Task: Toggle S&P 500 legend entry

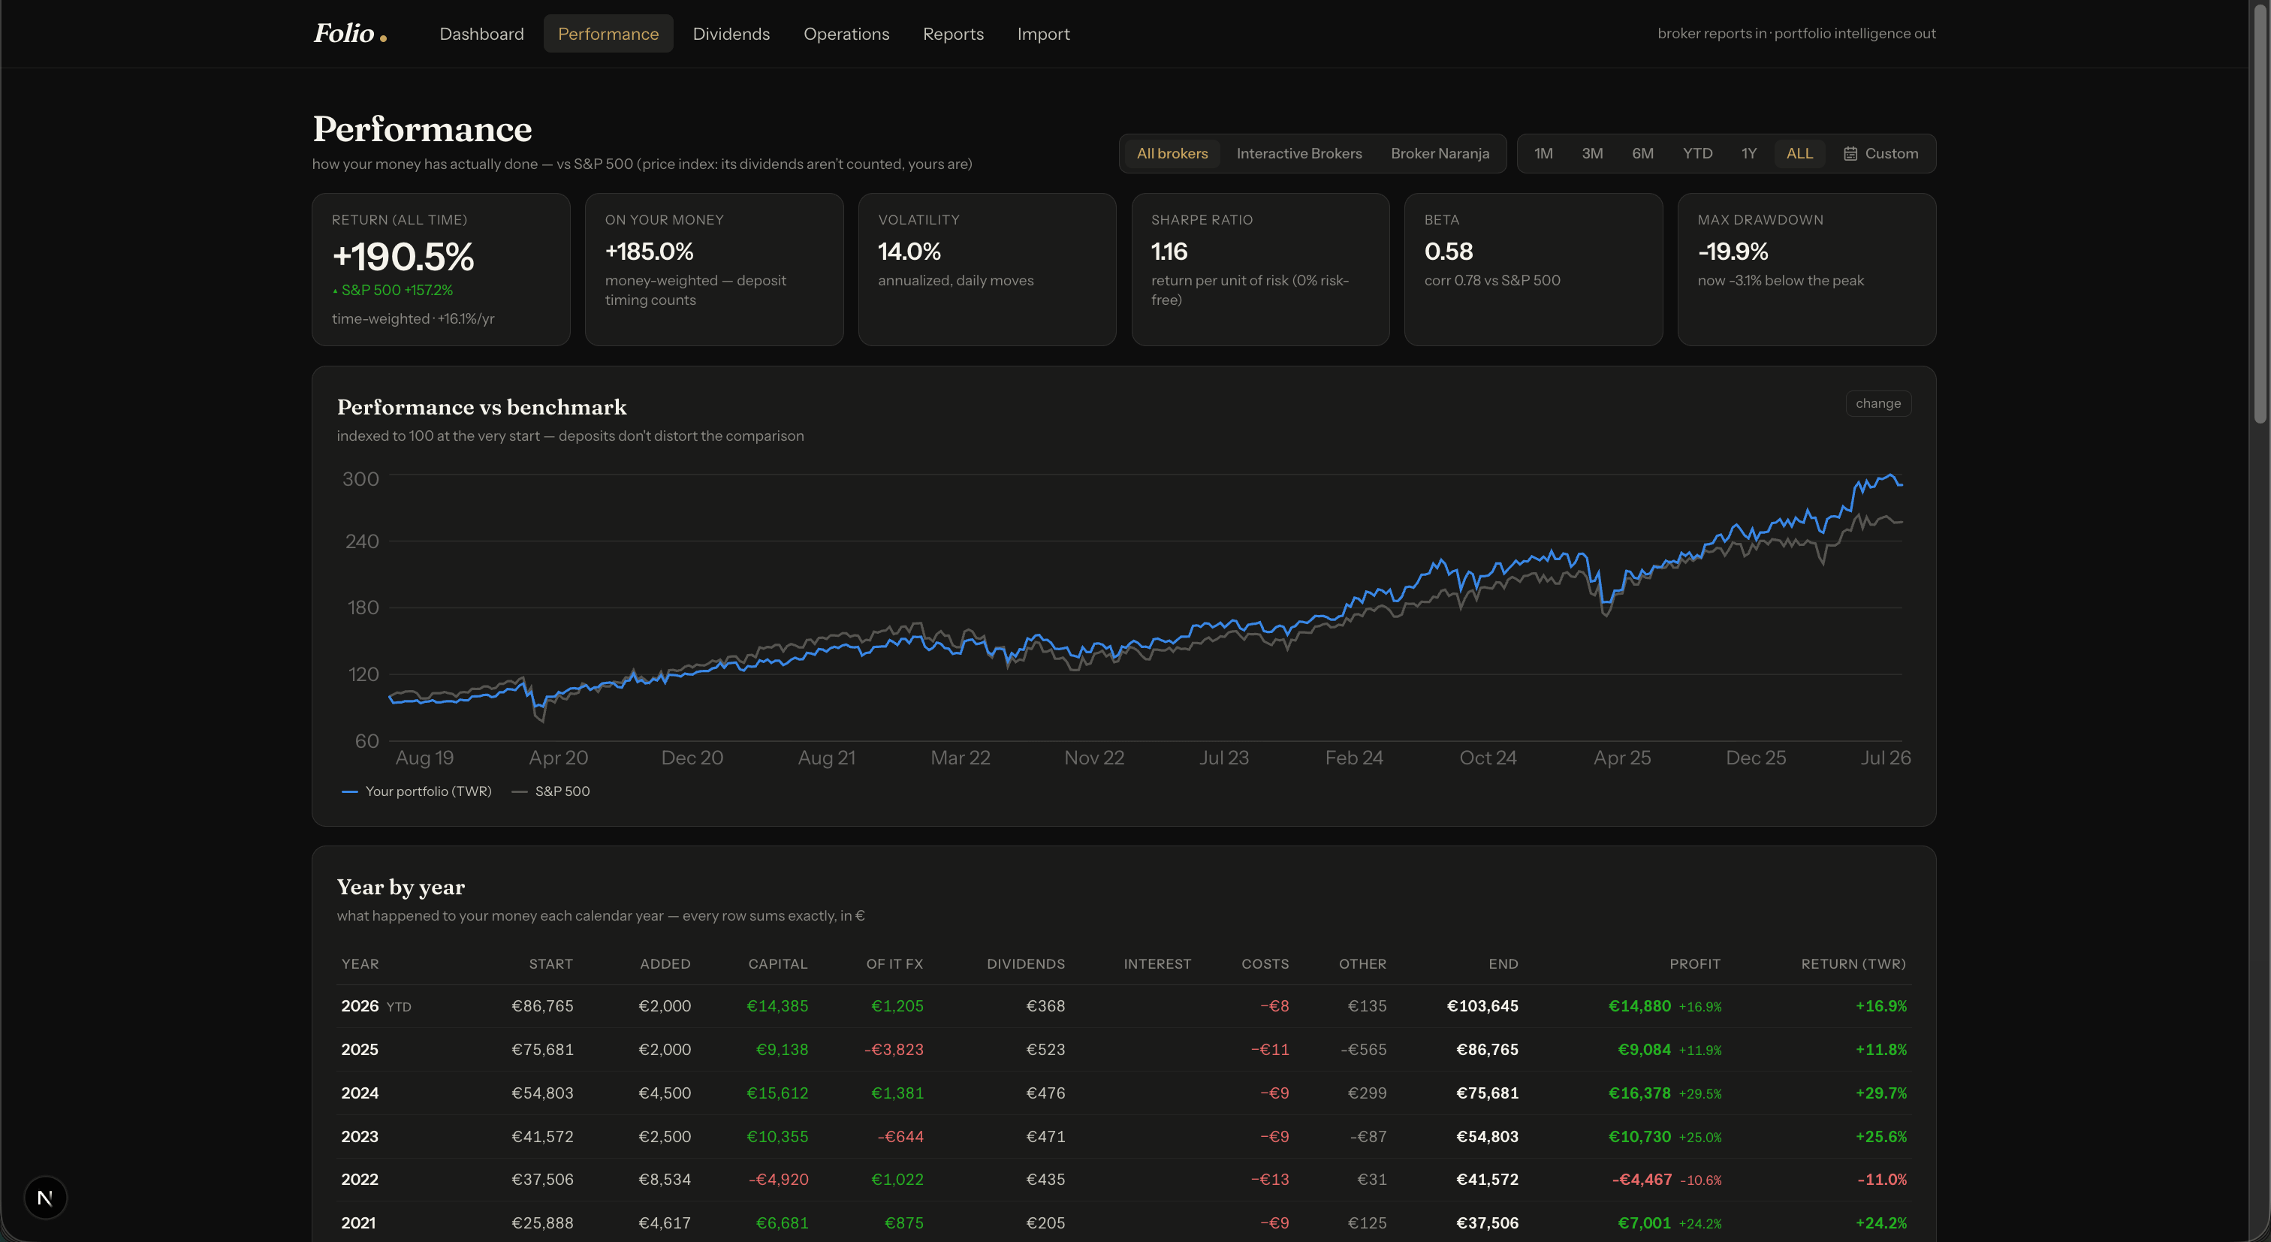Action: point(551,791)
